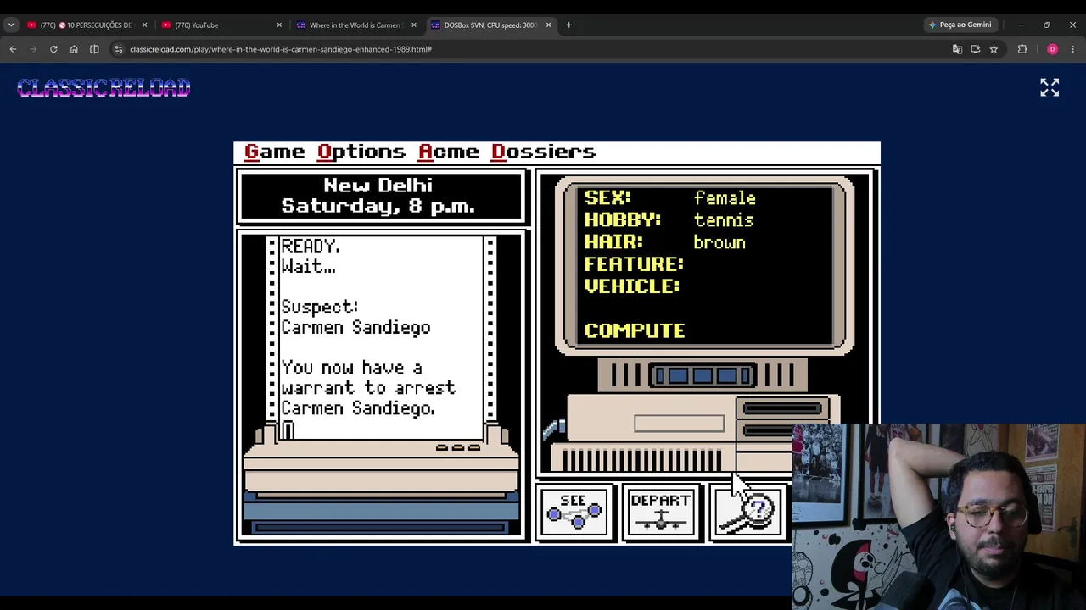Close the 'Where in the World is Carmen' tab
This screenshot has width=1086, height=610.
pyautogui.click(x=414, y=25)
